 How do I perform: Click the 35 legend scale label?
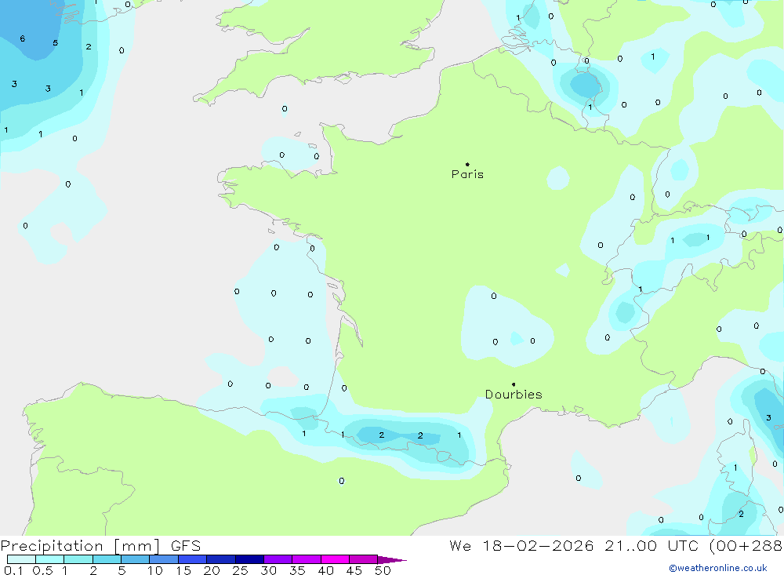point(297,570)
